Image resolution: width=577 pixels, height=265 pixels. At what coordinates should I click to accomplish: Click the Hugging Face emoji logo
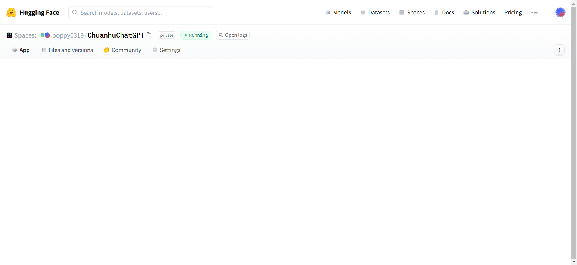pyautogui.click(x=11, y=12)
